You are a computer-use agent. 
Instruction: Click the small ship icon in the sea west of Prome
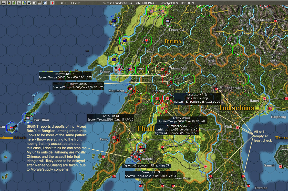click(87, 51)
